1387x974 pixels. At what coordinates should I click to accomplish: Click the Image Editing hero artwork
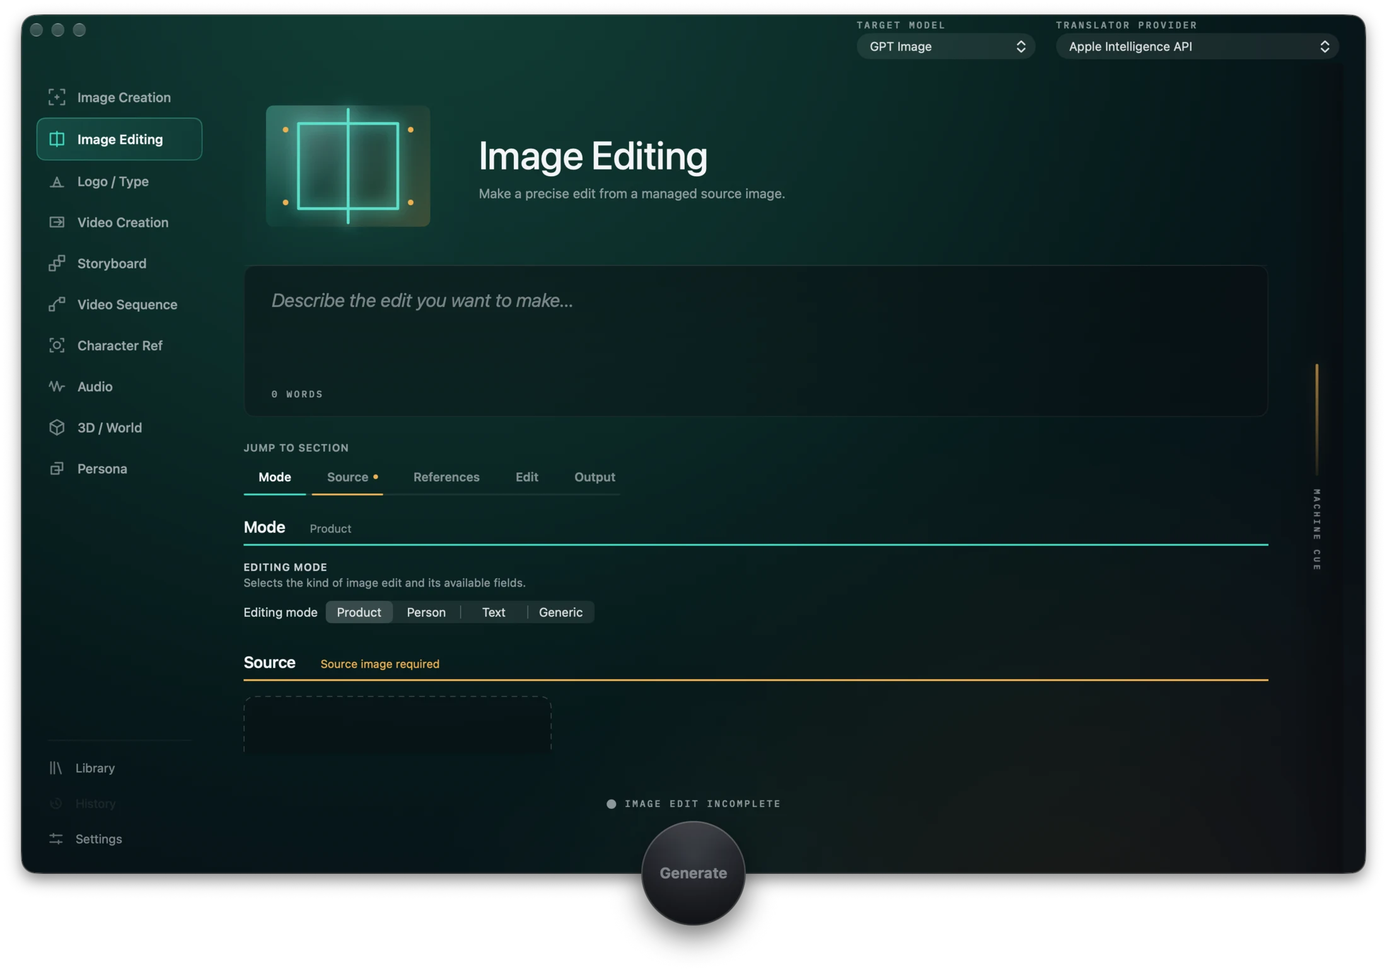point(348,166)
